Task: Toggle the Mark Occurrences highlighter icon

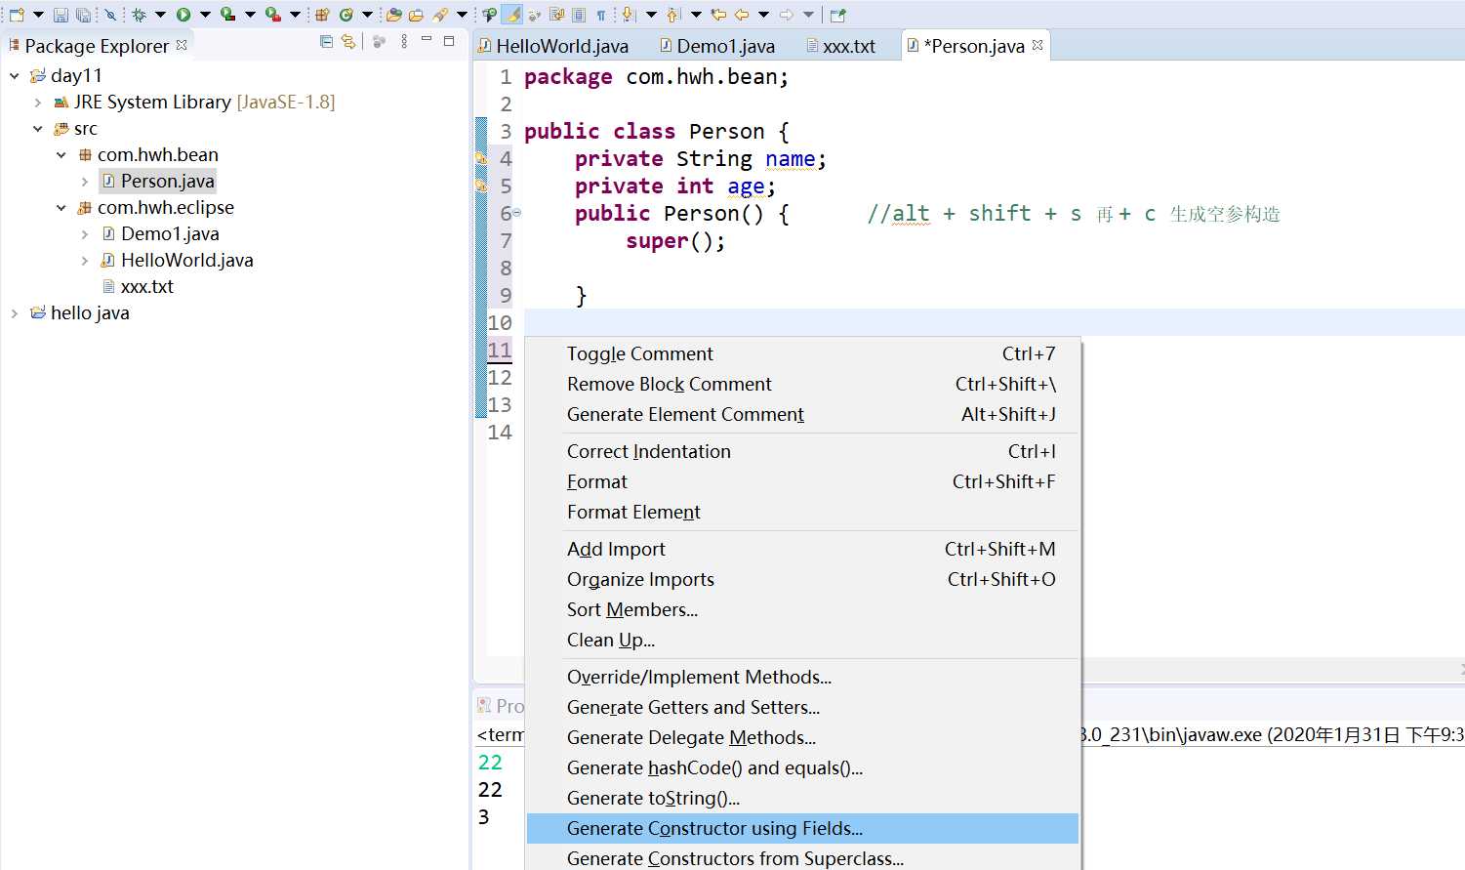Action: pos(513,15)
